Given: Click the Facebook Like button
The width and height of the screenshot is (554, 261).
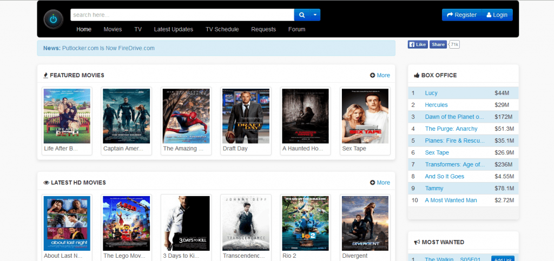Looking at the screenshot, I should coord(418,44).
